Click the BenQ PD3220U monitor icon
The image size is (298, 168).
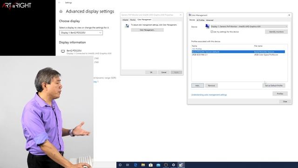coord(63,51)
